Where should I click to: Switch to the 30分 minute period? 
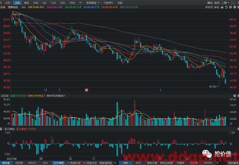click(x=63, y=3)
